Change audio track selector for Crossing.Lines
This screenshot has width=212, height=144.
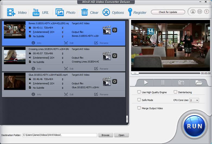(63, 58)
